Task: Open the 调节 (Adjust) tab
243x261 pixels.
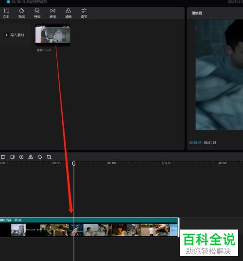Action: 84,13
